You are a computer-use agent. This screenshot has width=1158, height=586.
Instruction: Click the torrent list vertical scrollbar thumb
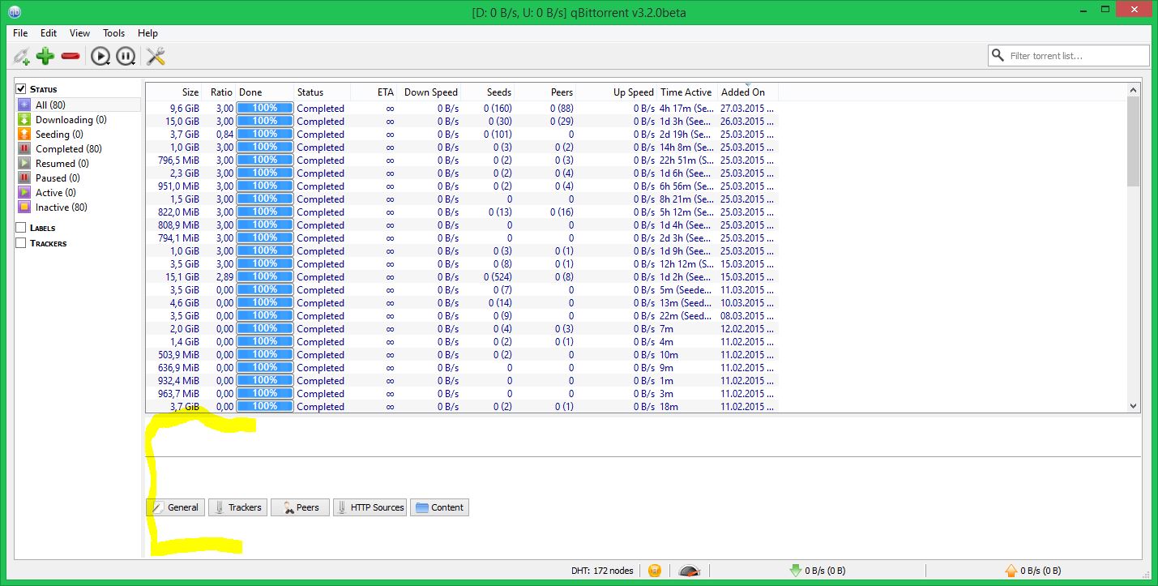pos(1133,142)
